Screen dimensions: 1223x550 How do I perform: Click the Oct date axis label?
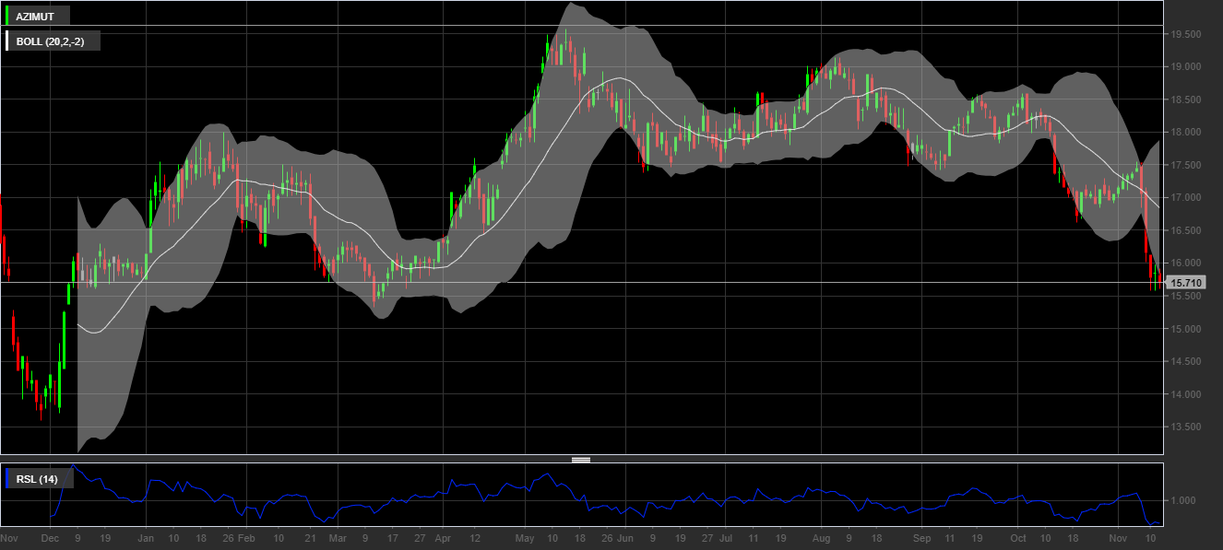1017,537
